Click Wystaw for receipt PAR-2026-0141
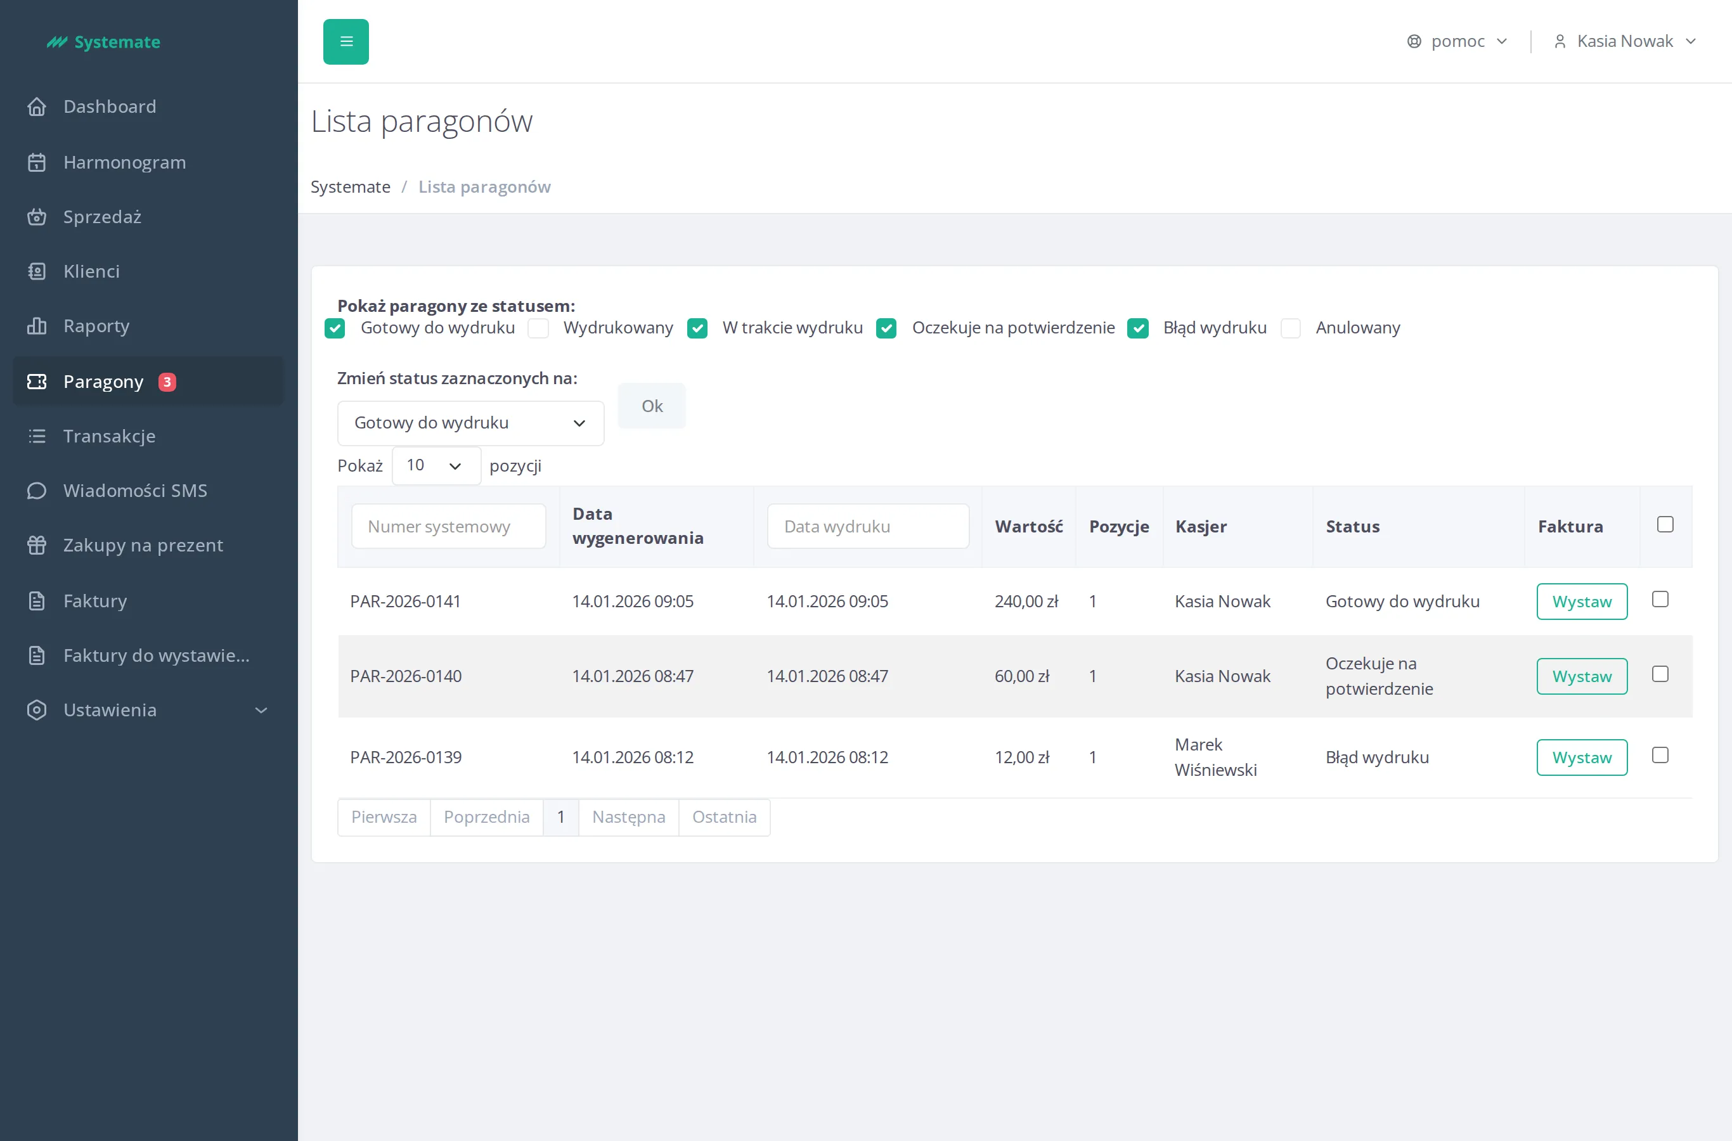Screen dimensions: 1732x1141 pyautogui.click(x=1582, y=602)
